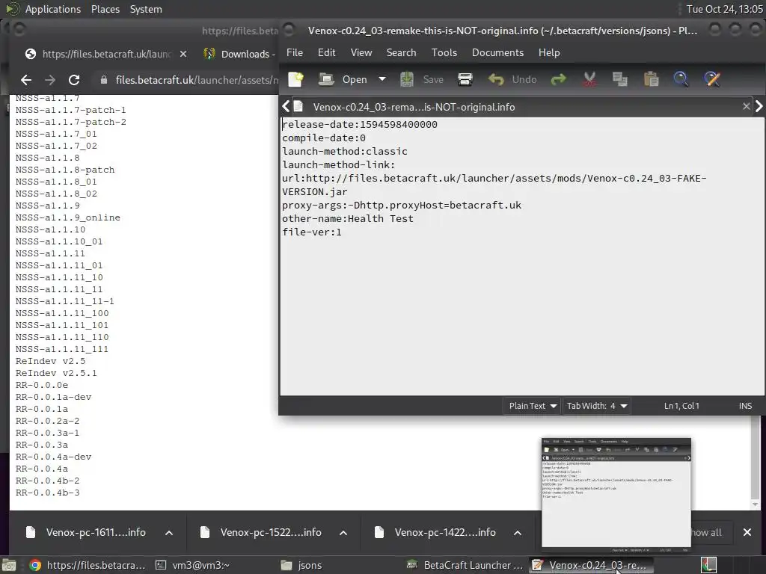Click RR-0.0.4b-3 list entry
Image resolution: width=766 pixels, height=574 pixels.
pos(47,493)
